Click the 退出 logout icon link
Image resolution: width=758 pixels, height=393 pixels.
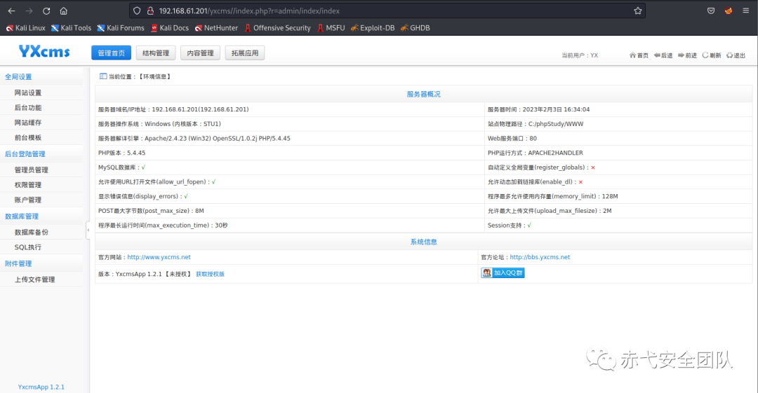736,55
